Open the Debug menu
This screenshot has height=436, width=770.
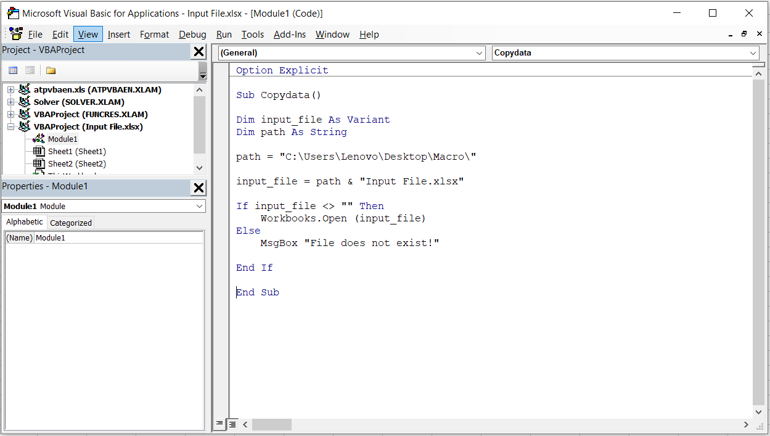click(x=192, y=35)
